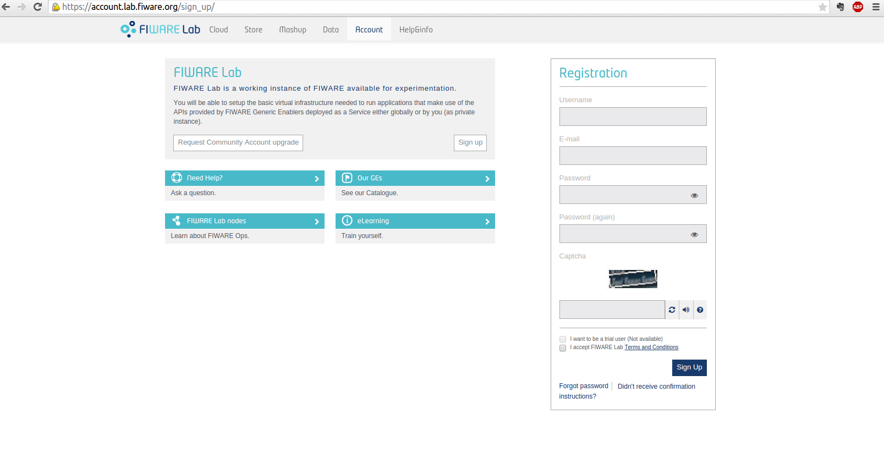Show Password field text with eye icon
The image size is (884, 458).
click(694, 195)
